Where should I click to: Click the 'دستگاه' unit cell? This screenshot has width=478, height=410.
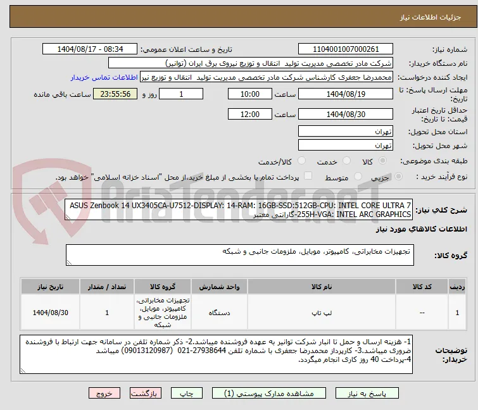[x=219, y=313]
